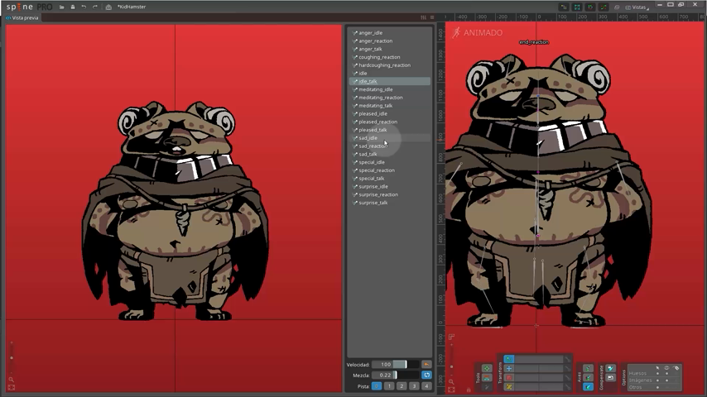Select the pleased_talk animation
This screenshot has width=707, height=397.
click(x=390, y=130)
